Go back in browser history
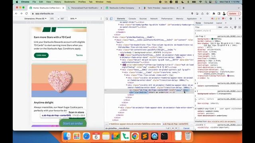The width and height of the screenshot is (255, 143). point(16,14)
